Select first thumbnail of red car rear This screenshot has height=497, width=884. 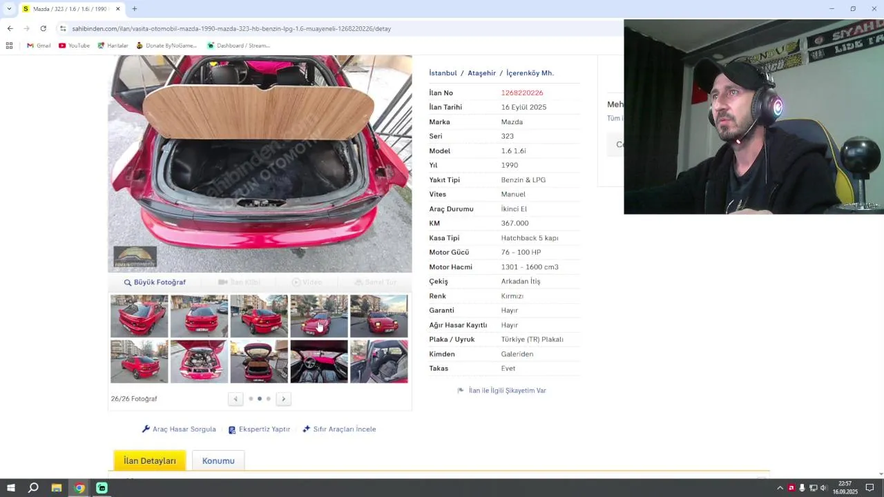coord(139,316)
